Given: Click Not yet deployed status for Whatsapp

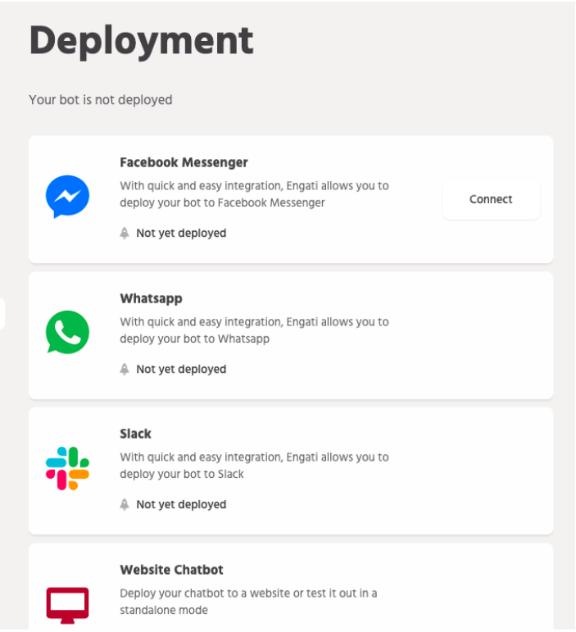Looking at the screenshot, I should pos(181,369).
